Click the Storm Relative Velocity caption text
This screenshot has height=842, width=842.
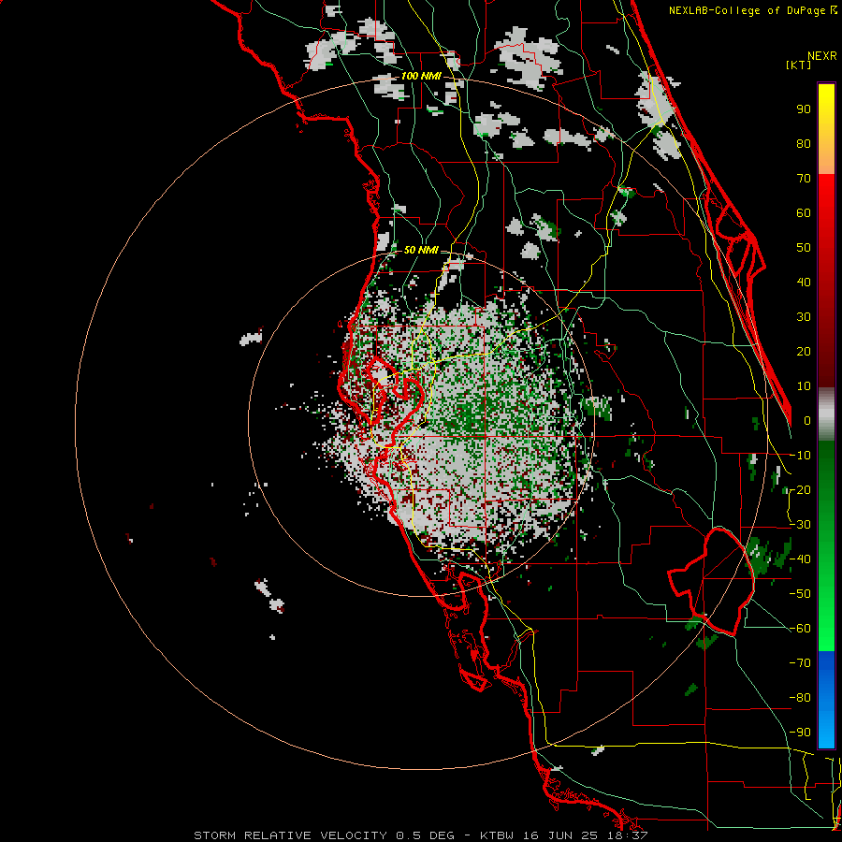tap(421, 835)
